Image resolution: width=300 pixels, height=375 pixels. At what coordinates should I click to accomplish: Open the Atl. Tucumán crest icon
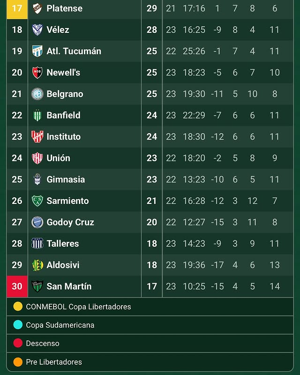coord(37,51)
